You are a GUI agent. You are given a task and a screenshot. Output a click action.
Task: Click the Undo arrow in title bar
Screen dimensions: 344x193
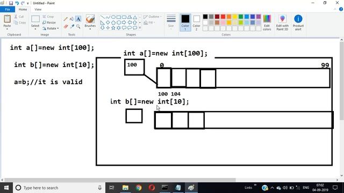pos(17,3)
